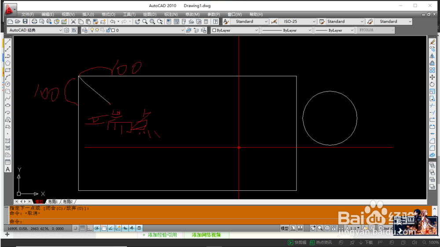
Task: Open the 标注(N) menu
Action: 171,15
